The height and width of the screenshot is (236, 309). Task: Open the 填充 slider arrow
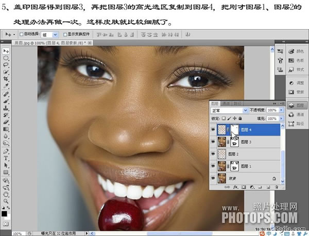coord(281,119)
